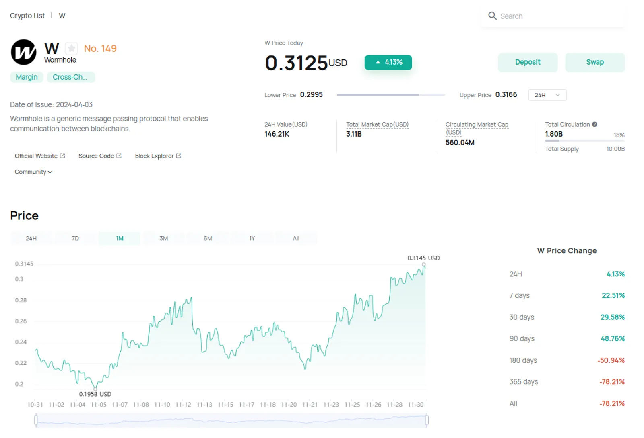644x438 pixels.
Task: Select the 1Y chart tab
Action: point(252,238)
